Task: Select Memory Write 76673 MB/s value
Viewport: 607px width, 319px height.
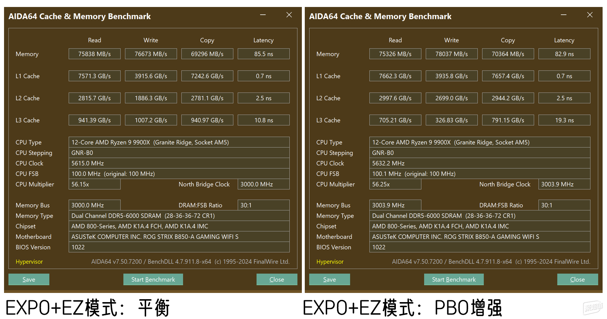Action: coord(151,54)
